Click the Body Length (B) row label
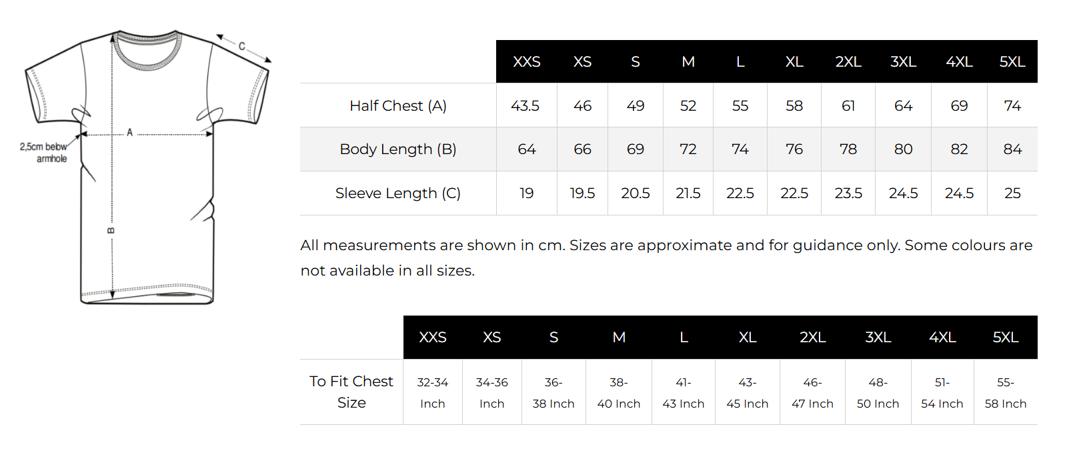Screen dimensions: 1075x457 (398, 149)
